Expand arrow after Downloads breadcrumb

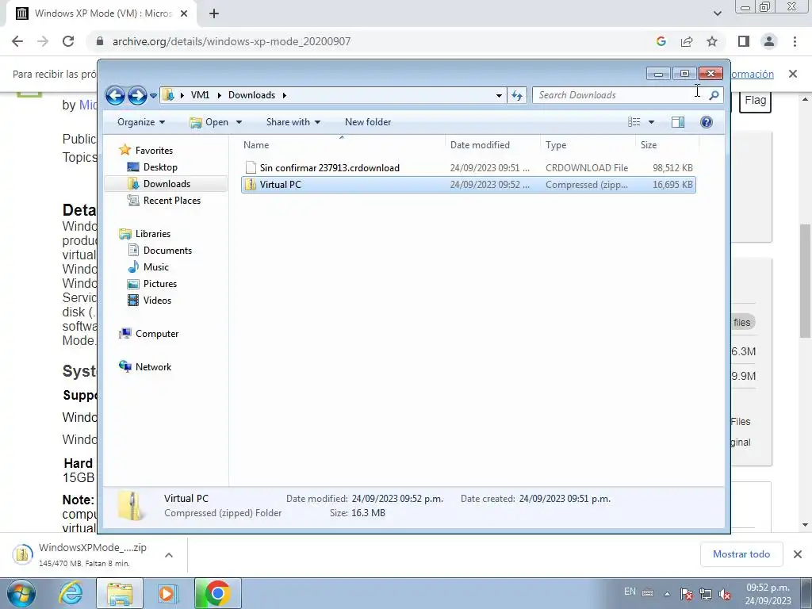[x=285, y=95]
